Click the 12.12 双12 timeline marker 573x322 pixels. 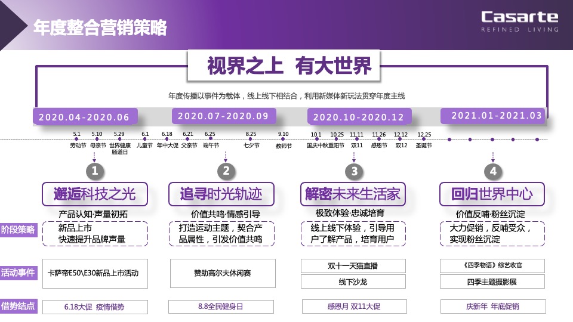click(x=401, y=140)
